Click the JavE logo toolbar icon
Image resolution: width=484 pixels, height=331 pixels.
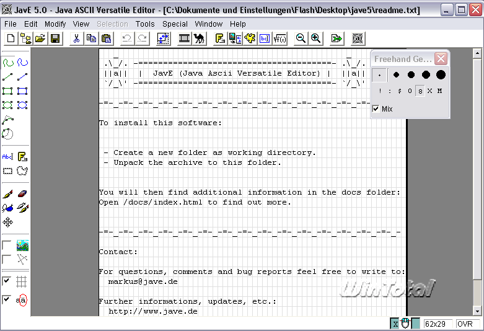(358, 38)
